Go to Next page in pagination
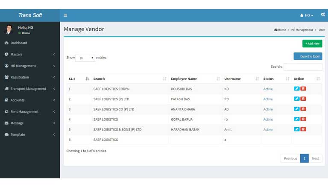Image resolution: width=328 pixels, height=192 pixels. [x=315, y=158]
